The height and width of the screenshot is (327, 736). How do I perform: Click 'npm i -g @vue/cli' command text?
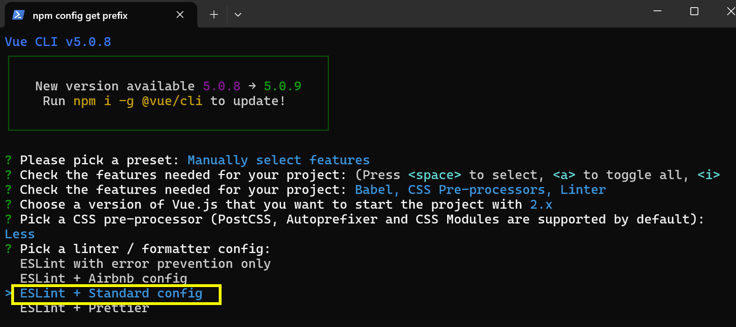[138, 101]
